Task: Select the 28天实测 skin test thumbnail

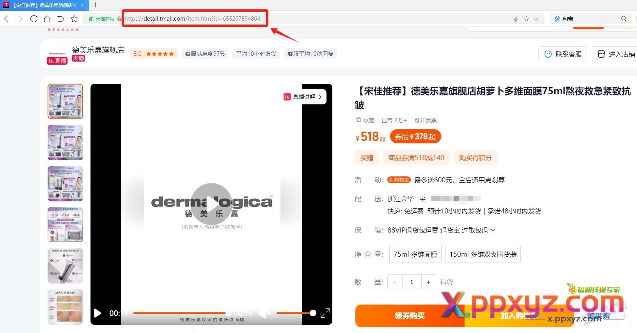Action: pos(65,307)
